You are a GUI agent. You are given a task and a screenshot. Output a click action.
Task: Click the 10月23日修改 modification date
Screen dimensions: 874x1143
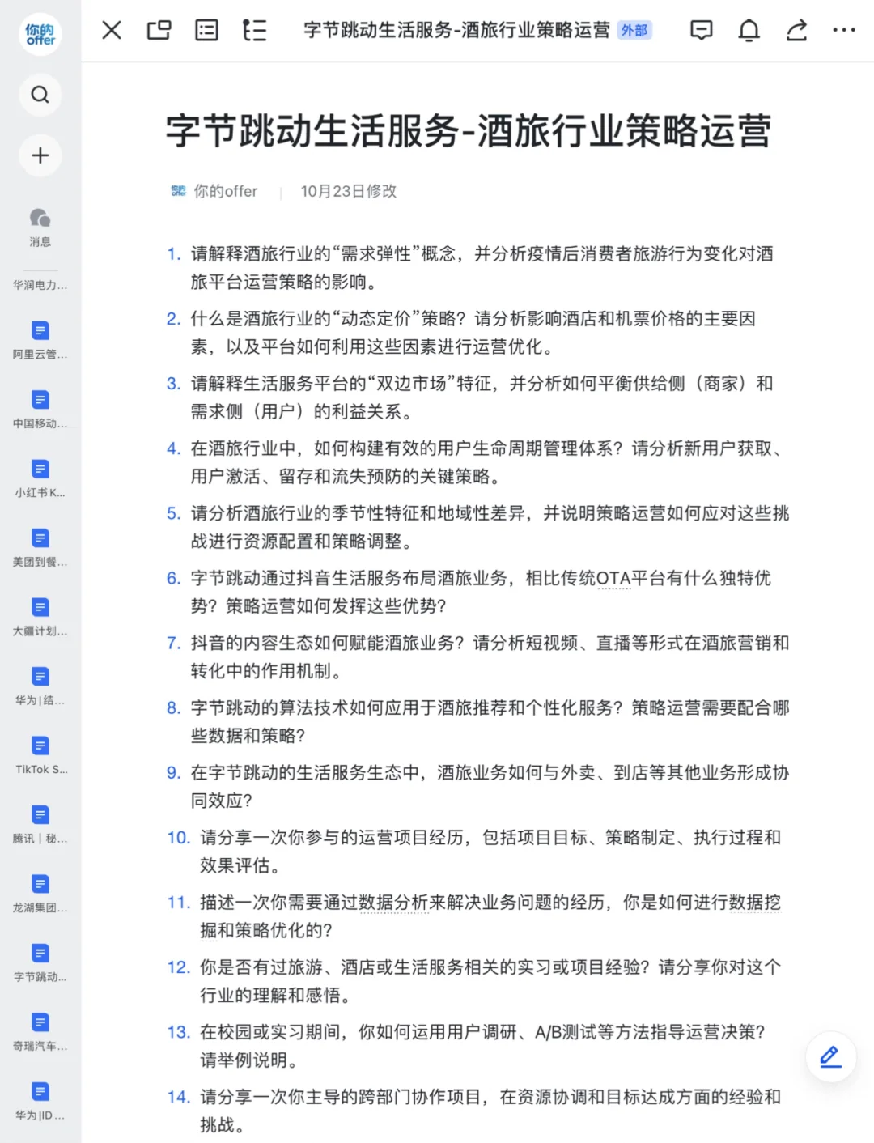tap(349, 191)
